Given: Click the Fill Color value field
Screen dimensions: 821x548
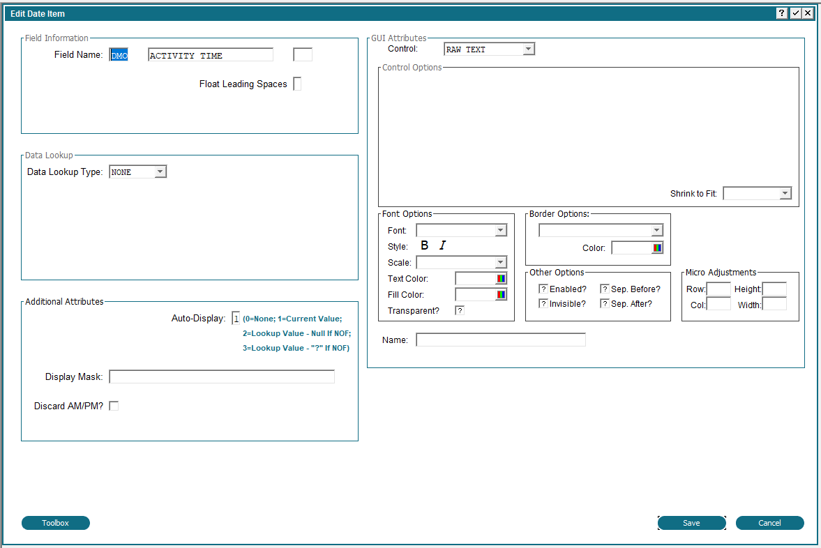Looking at the screenshot, I should [476, 295].
